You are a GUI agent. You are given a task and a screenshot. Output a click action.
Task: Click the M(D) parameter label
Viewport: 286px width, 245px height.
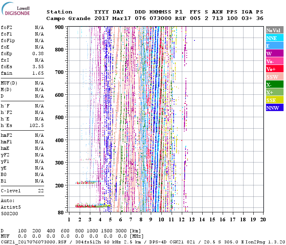[x=6, y=90]
